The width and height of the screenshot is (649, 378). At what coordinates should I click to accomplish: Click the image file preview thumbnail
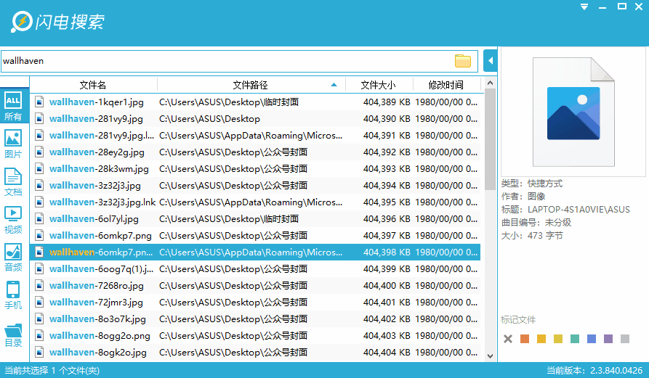[x=573, y=112]
